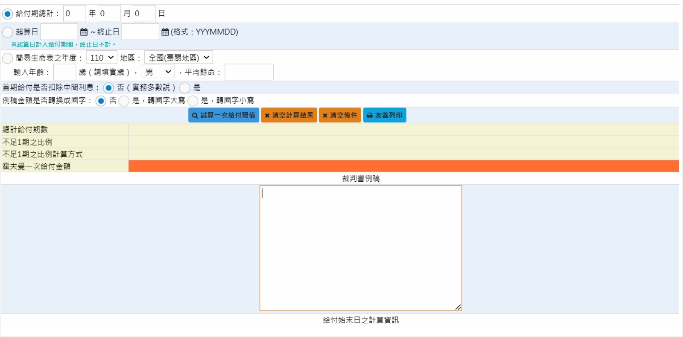Viewport: 683px width, 337px height.
Task: Choose 是 for 首期給付是否扣除中間利息
Action: point(185,88)
